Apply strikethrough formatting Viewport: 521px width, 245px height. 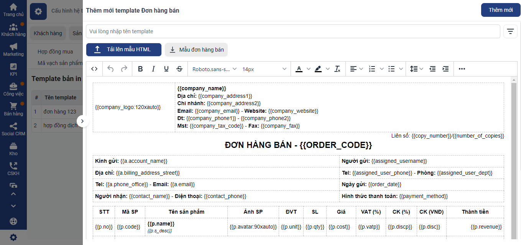pyautogui.click(x=179, y=69)
